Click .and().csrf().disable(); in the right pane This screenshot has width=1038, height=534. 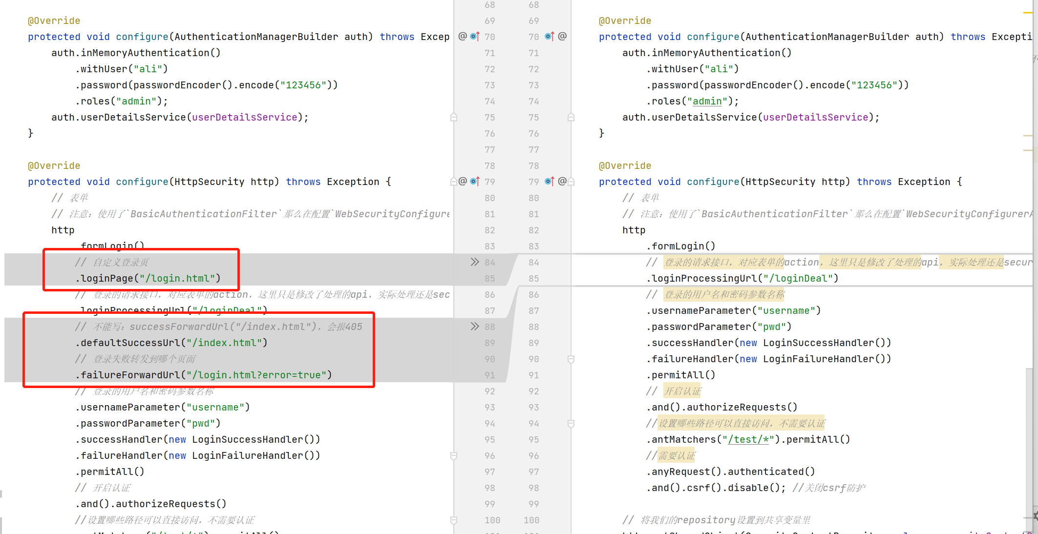pyautogui.click(x=716, y=488)
